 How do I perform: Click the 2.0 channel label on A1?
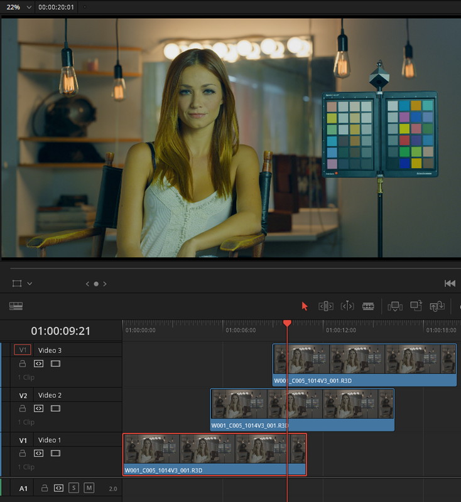(113, 489)
